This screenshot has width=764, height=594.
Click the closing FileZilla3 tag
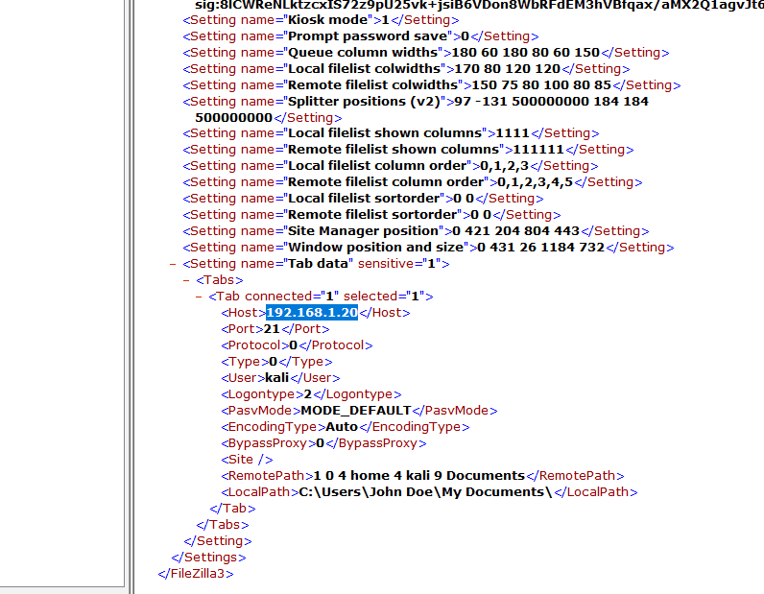[196, 574]
